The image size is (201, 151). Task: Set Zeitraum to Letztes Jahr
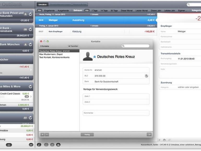click(x=169, y=10)
